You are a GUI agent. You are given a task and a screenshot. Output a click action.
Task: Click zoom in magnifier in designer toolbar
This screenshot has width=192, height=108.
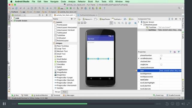(119, 23)
